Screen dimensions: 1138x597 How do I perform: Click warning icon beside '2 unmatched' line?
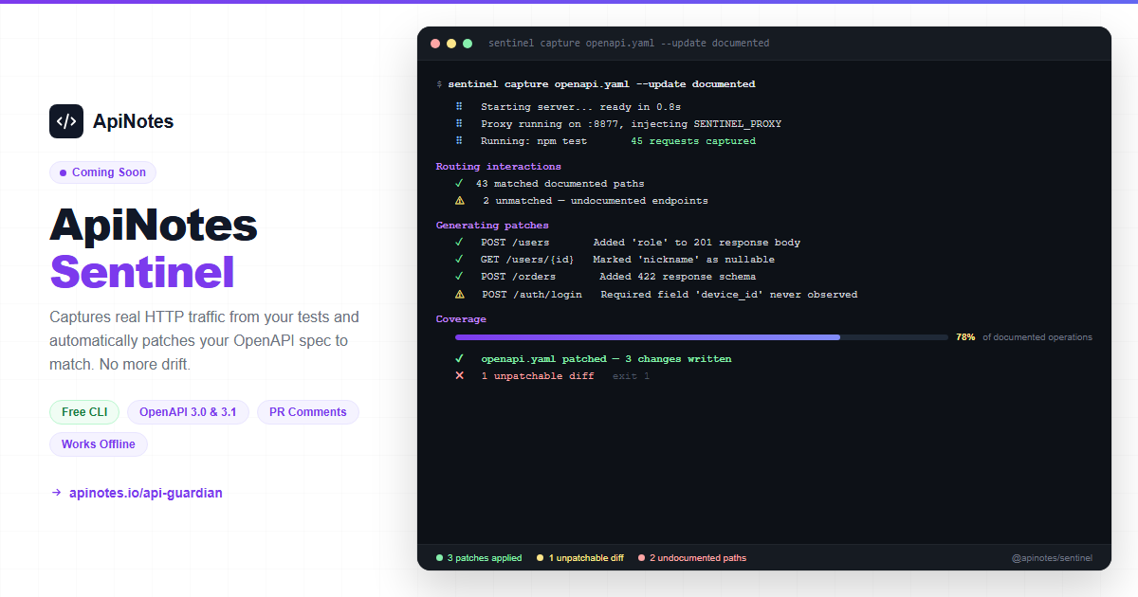(460, 201)
